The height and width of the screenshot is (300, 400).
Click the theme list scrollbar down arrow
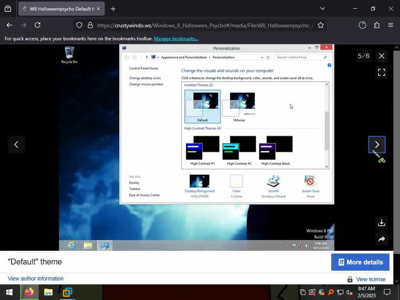pyautogui.click(x=327, y=166)
